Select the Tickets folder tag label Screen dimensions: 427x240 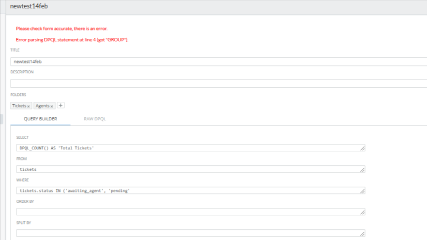[x=19, y=106]
